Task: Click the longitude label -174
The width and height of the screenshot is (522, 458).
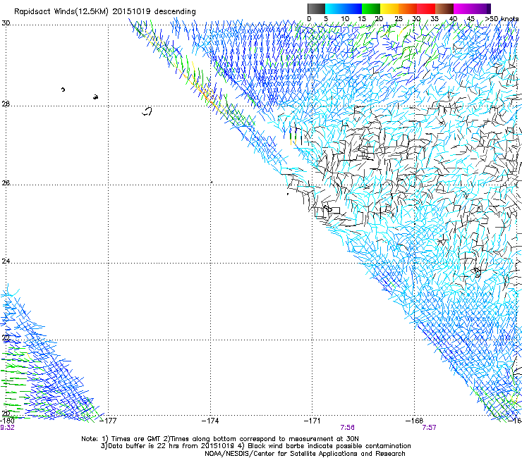Action: coord(210,421)
